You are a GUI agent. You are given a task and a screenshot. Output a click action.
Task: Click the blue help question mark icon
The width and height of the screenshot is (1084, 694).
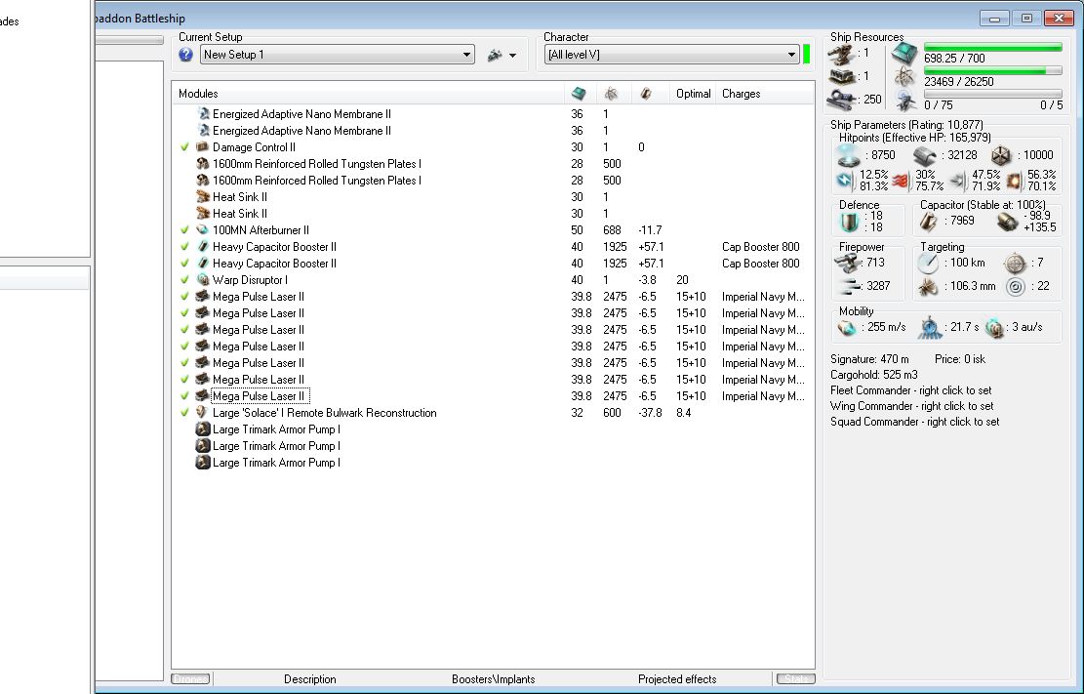(185, 55)
